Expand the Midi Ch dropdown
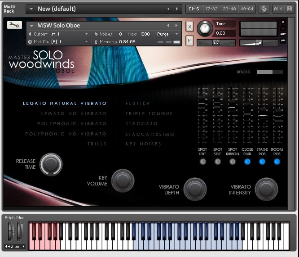 coord(58,42)
